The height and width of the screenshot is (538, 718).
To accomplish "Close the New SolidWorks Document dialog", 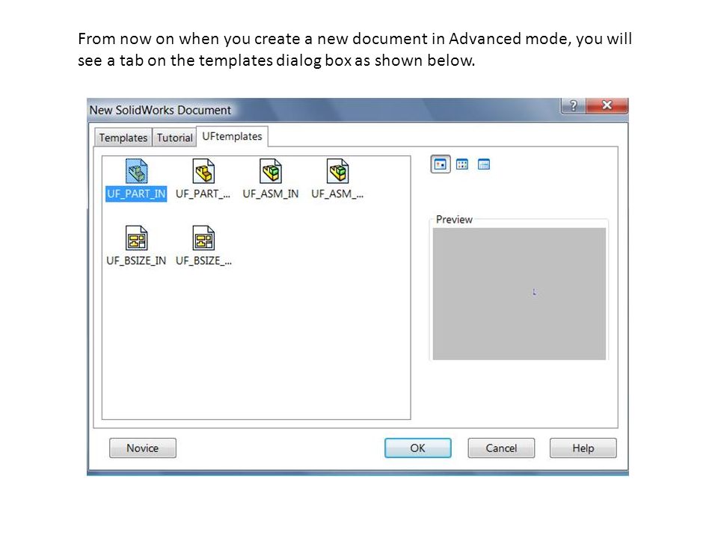I will click(607, 105).
